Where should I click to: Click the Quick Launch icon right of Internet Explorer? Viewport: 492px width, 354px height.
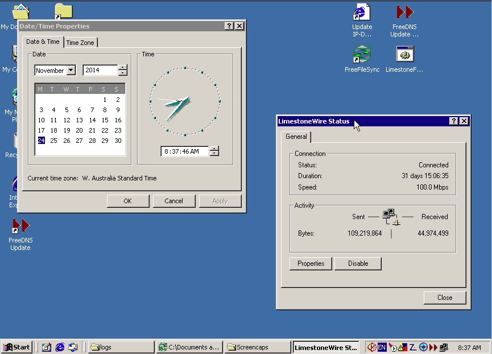(73, 347)
